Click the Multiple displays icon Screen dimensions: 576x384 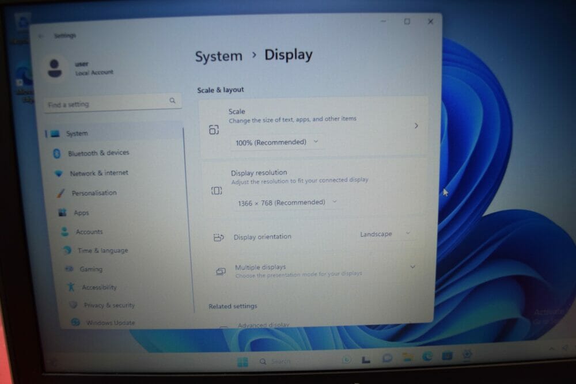[221, 271]
